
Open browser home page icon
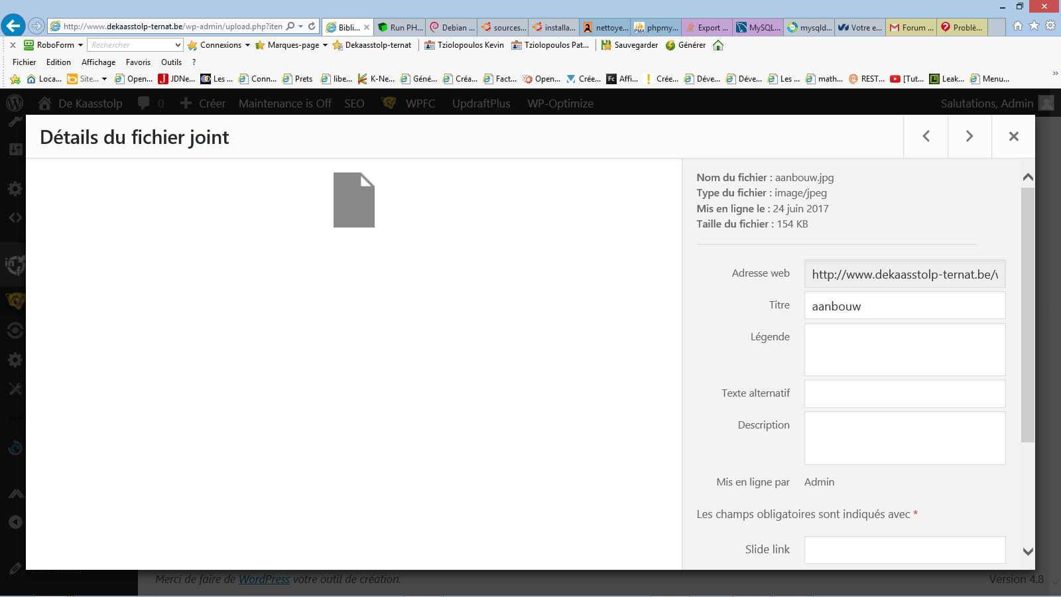click(1018, 26)
